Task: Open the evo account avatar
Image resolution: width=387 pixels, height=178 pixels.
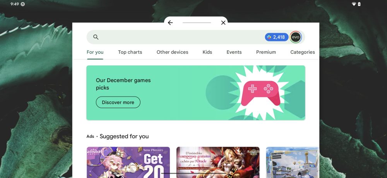Action: coord(295,37)
